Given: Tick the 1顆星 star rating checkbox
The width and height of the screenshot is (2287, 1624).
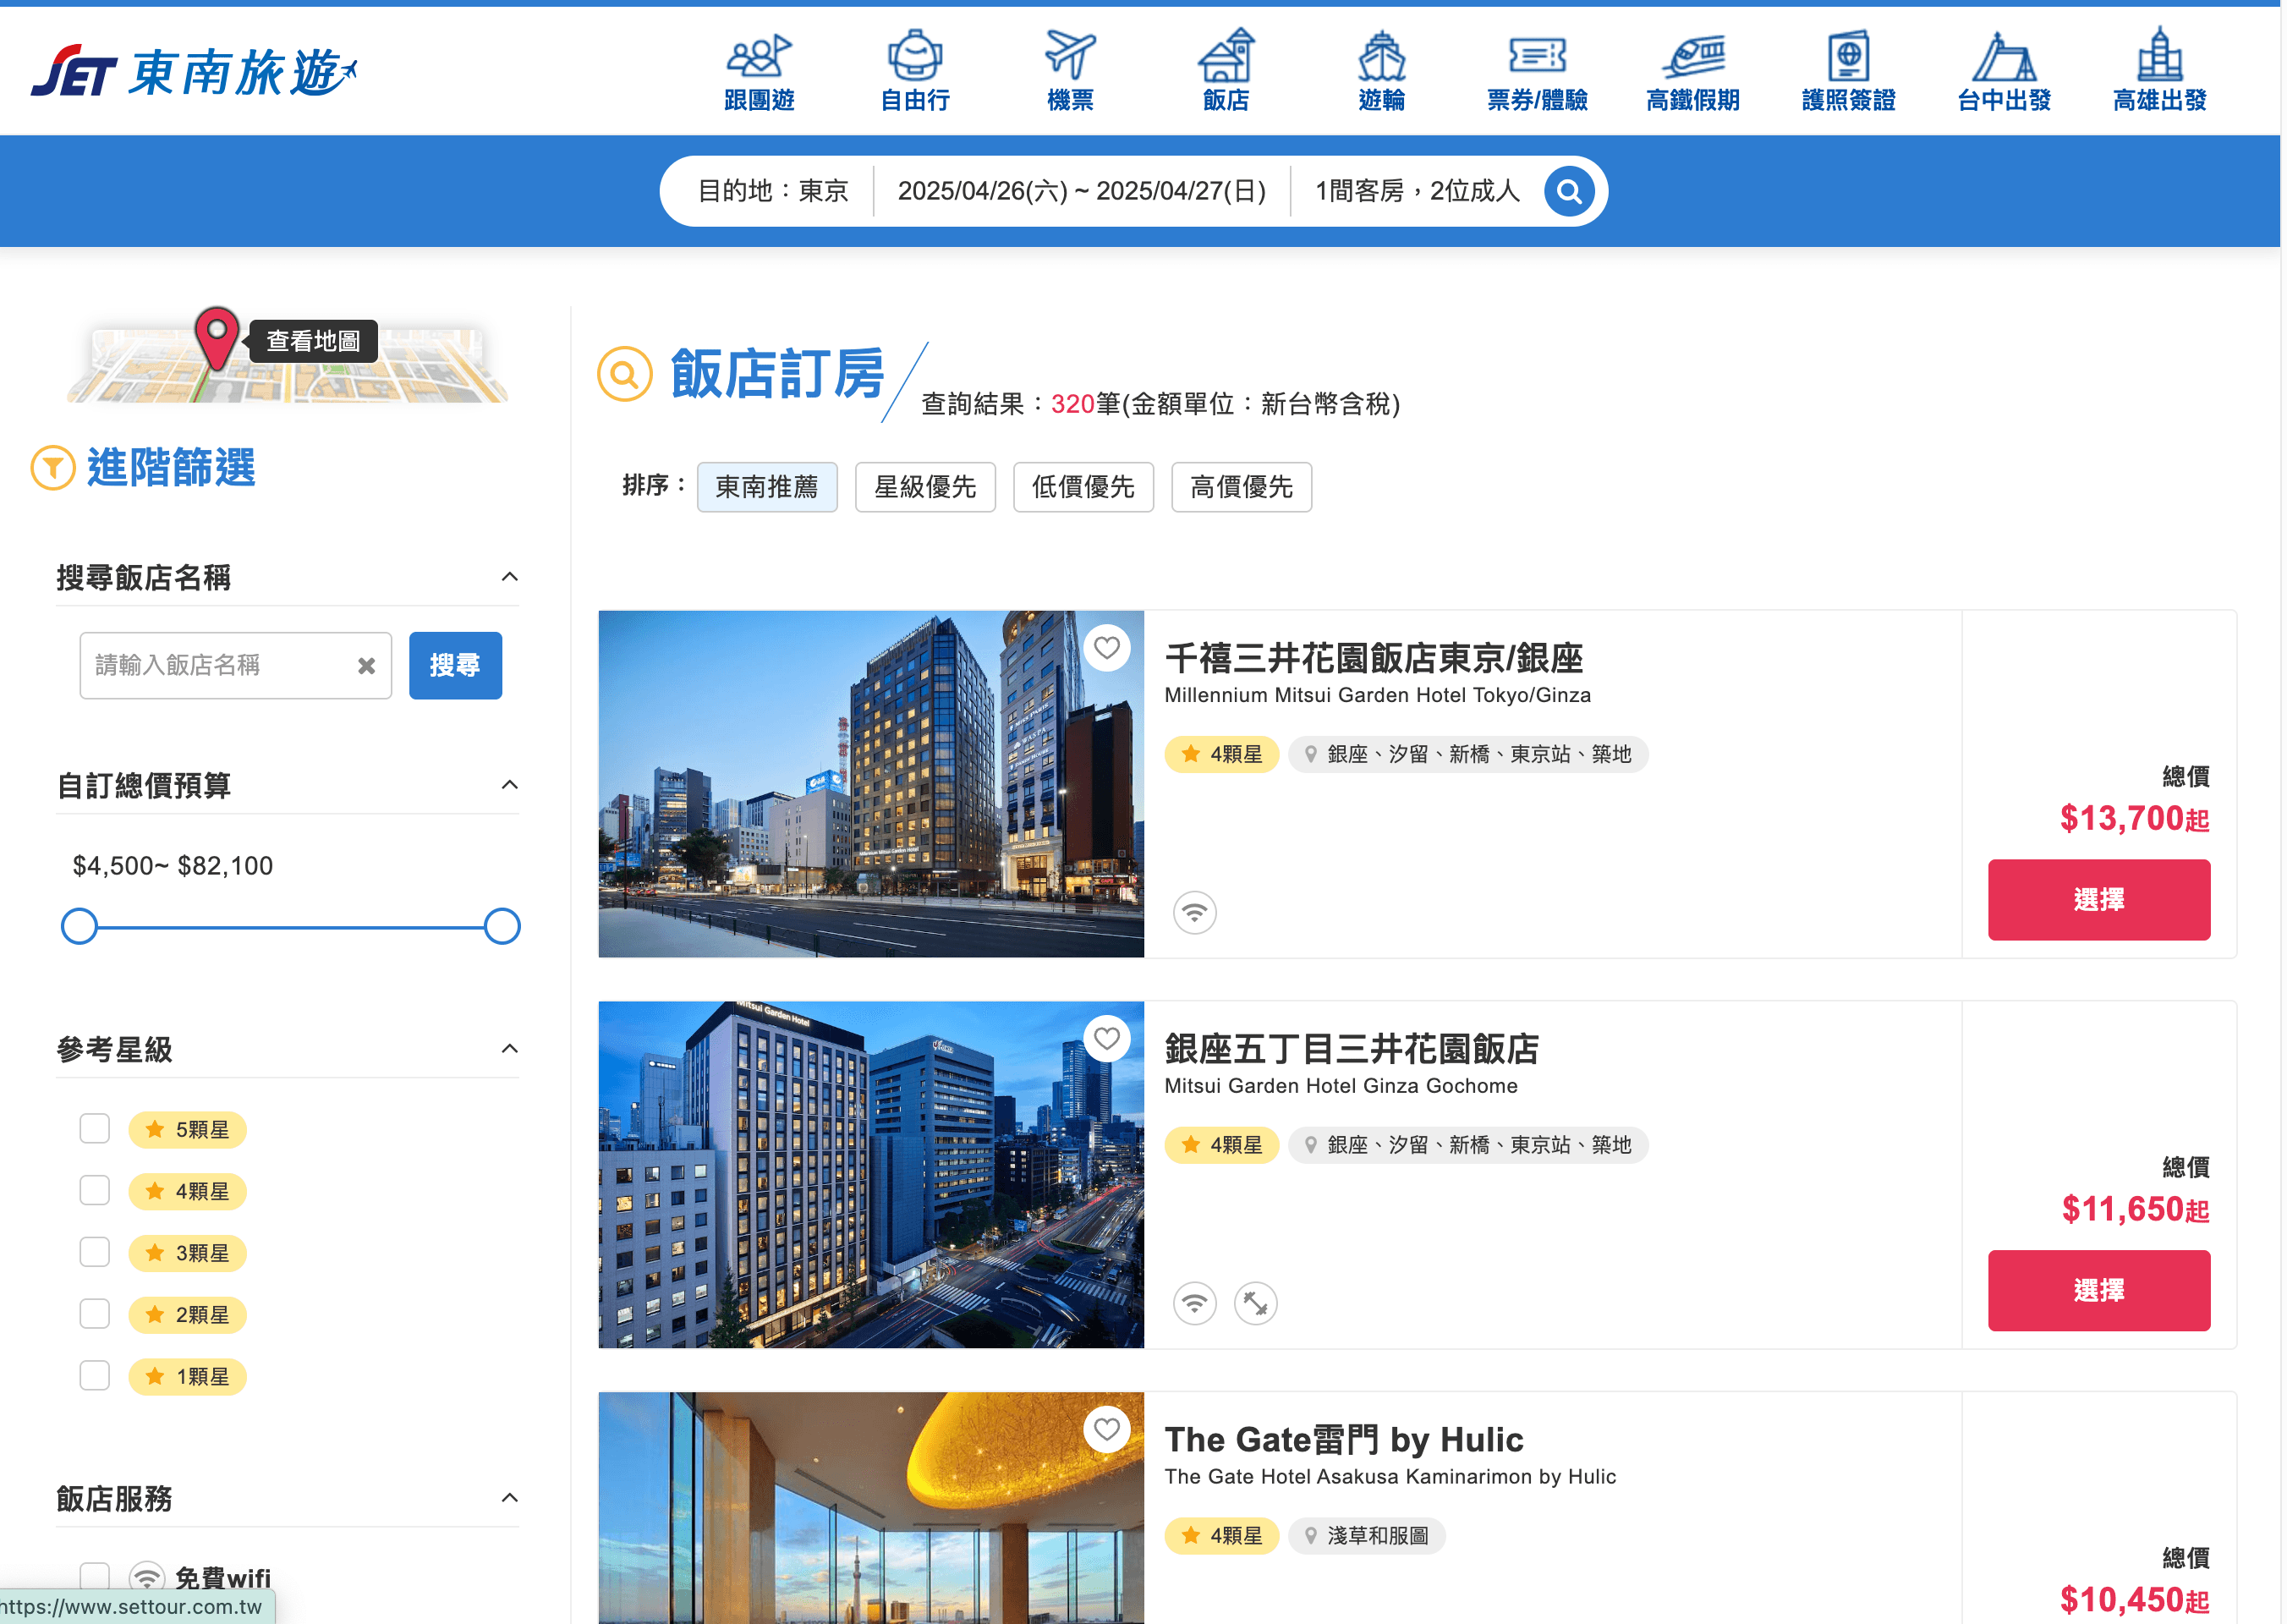Looking at the screenshot, I should pos(95,1376).
